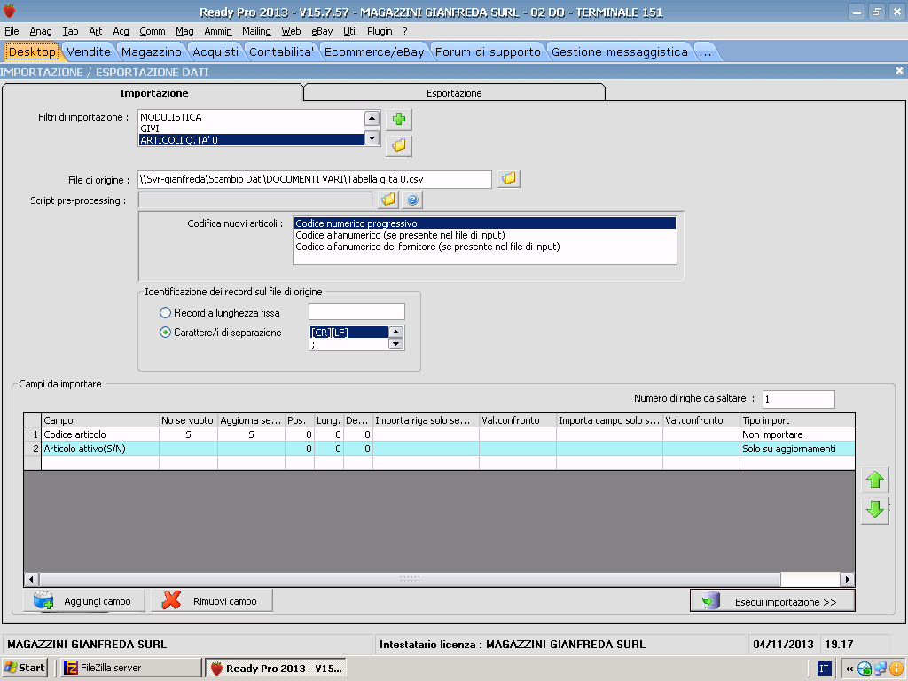This screenshot has width=908, height=681.
Task: Open the Windows Start button
Action: pyautogui.click(x=24, y=668)
